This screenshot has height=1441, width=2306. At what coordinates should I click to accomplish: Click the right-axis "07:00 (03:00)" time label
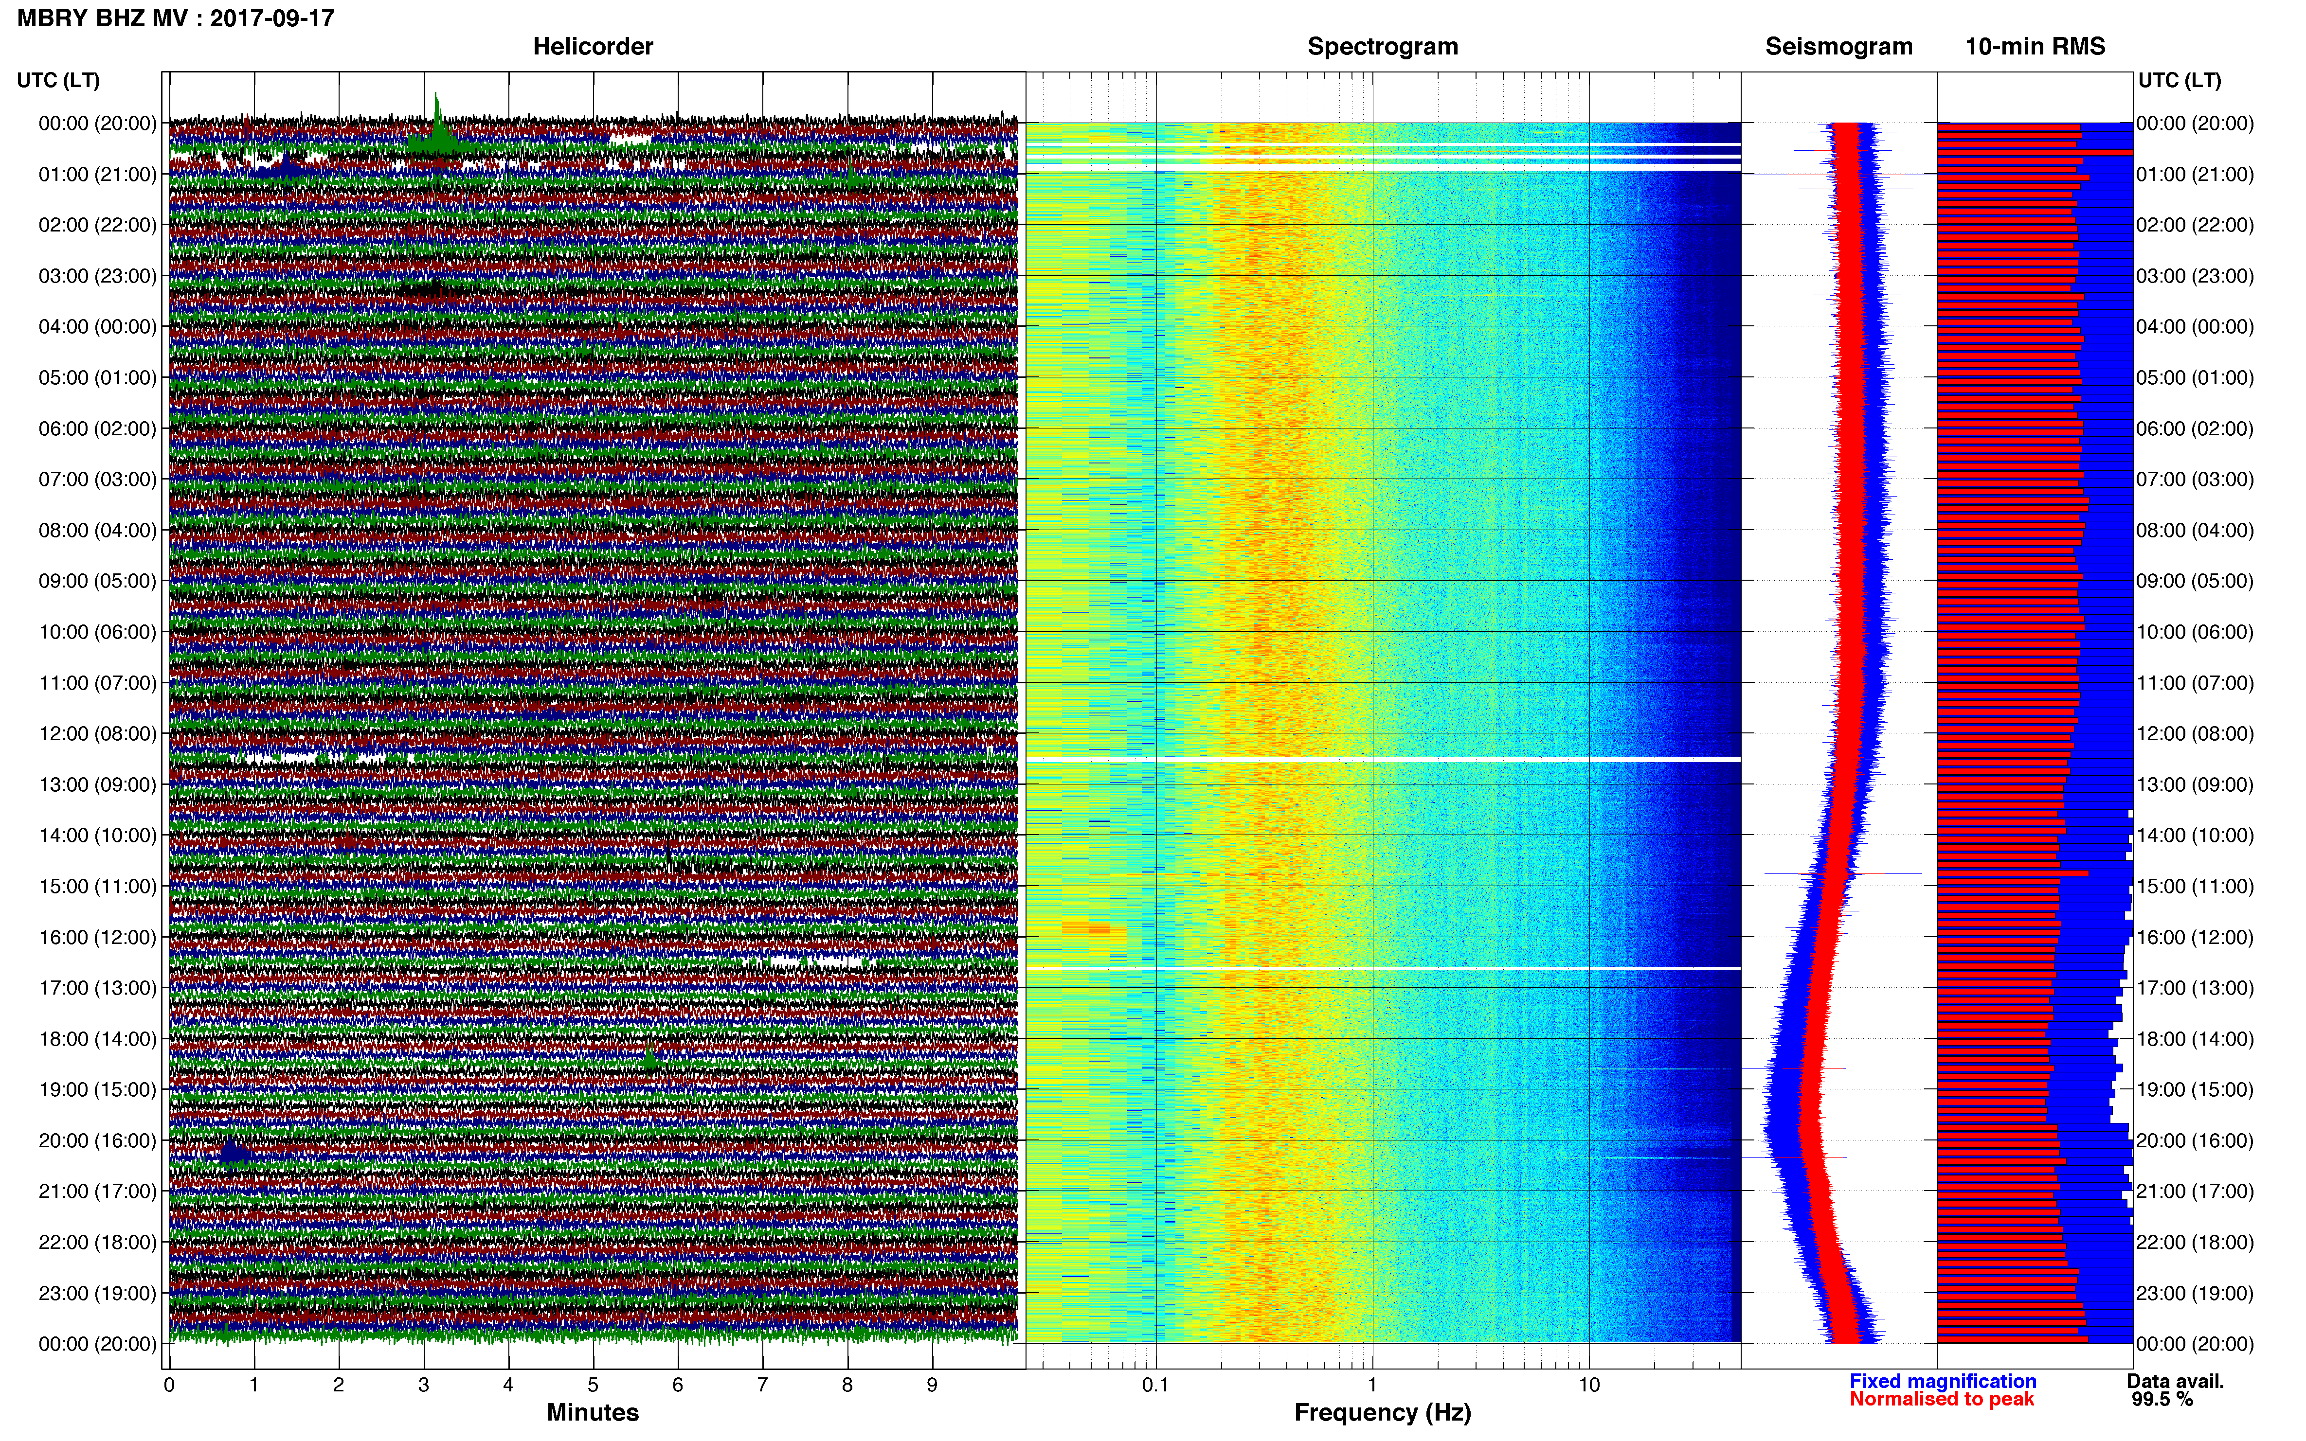(x=2195, y=480)
